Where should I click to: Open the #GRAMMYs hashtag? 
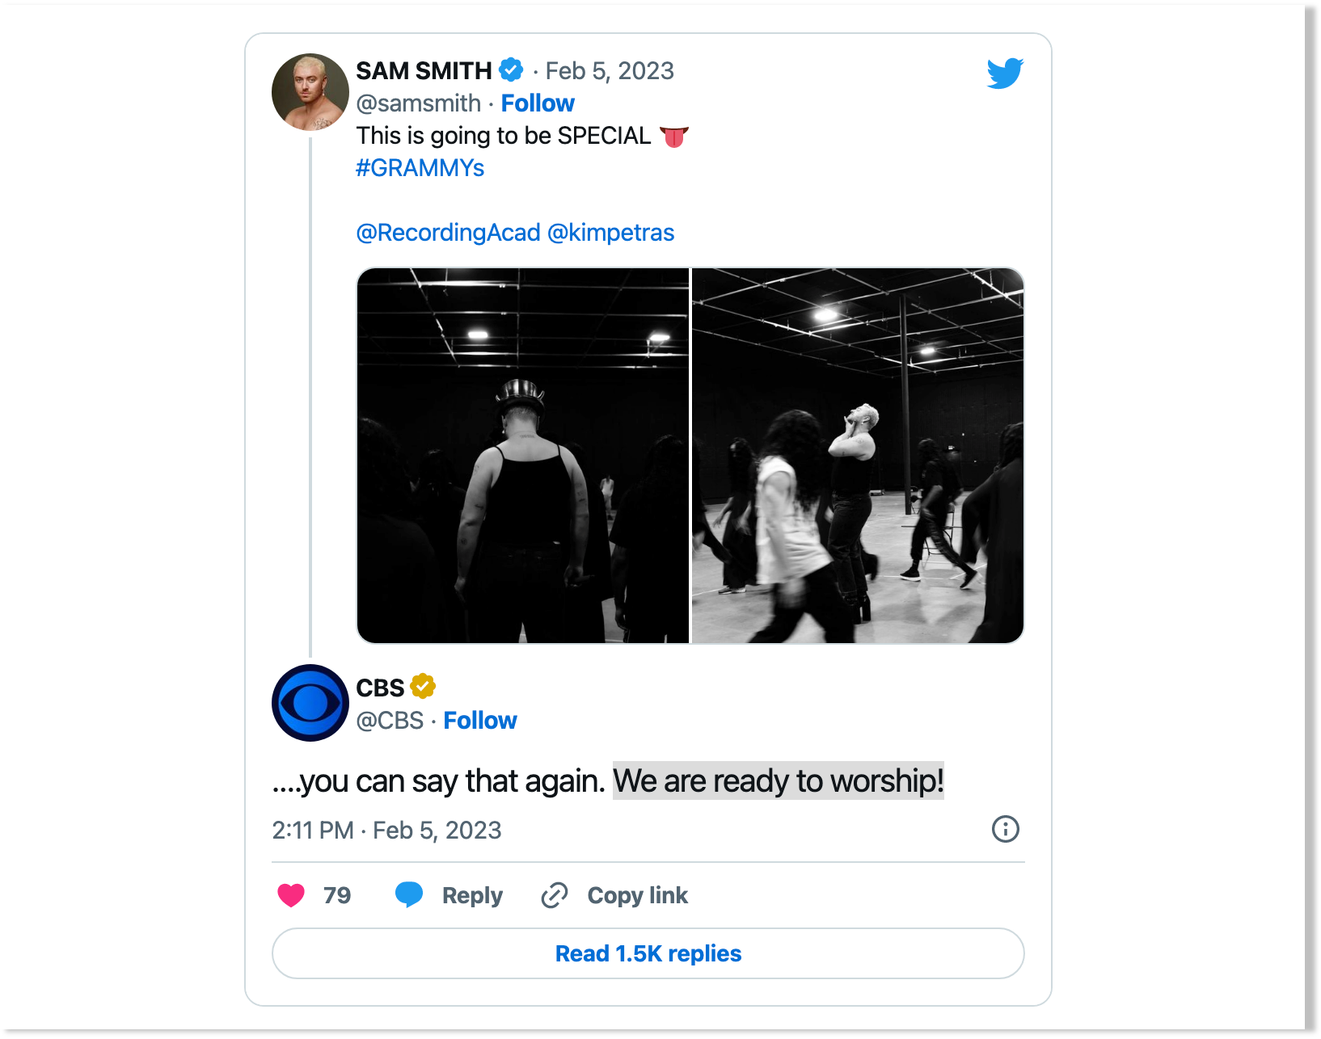[x=420, y=168]
